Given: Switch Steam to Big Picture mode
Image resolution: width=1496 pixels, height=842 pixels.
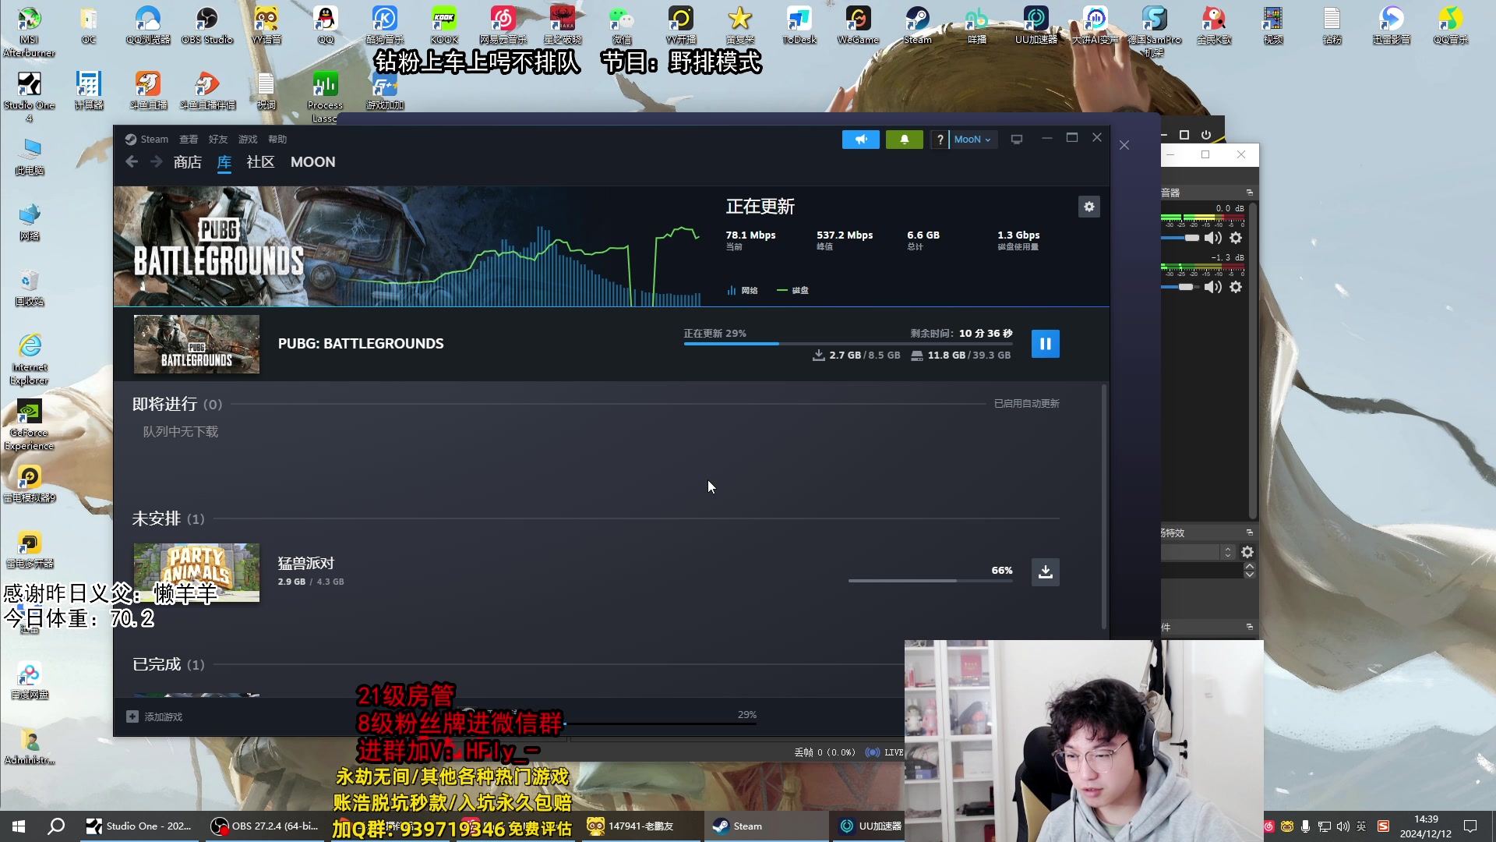Looking at the screenshot, I should point(1016,140).
